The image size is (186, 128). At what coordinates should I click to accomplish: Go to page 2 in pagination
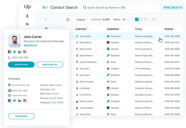pos(141,19)
